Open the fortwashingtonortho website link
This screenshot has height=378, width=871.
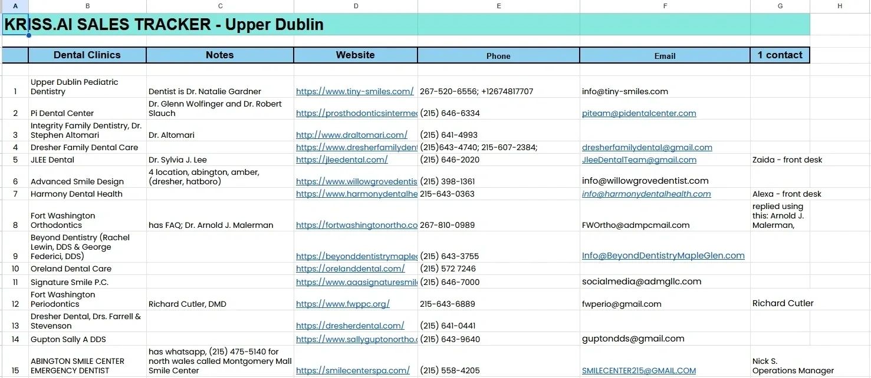(x=357, y=226)
